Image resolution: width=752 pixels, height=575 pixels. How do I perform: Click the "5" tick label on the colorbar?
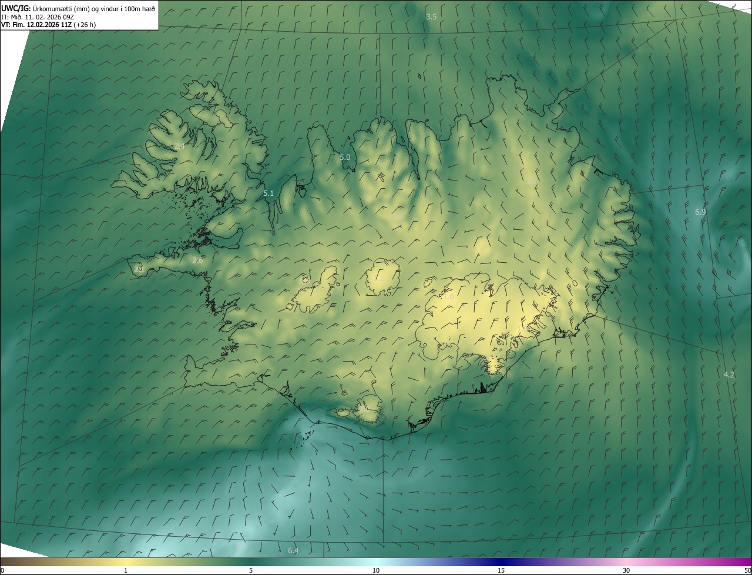(x=251, y=570)
